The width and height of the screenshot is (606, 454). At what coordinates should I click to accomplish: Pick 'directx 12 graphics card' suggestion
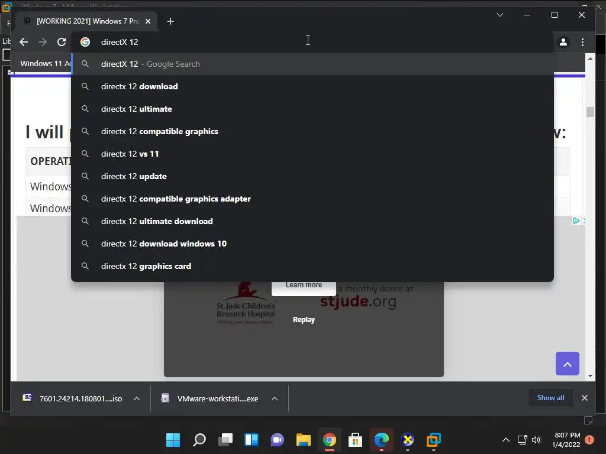pyautogui.click(x=312, y=266)
